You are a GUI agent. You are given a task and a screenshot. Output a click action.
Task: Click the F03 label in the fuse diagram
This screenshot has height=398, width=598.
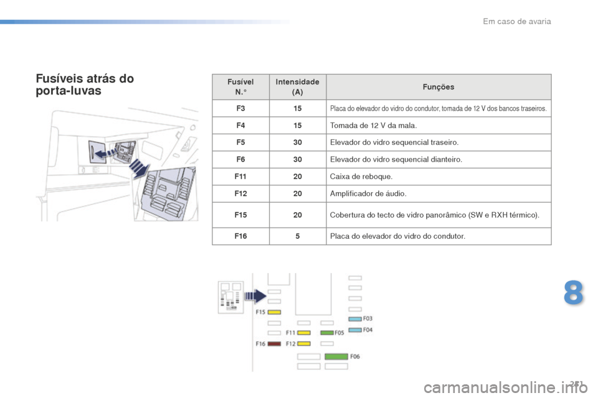click(368, 318)
